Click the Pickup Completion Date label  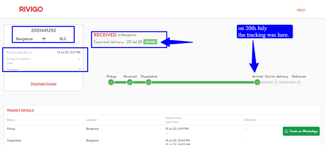coord(19,61)
